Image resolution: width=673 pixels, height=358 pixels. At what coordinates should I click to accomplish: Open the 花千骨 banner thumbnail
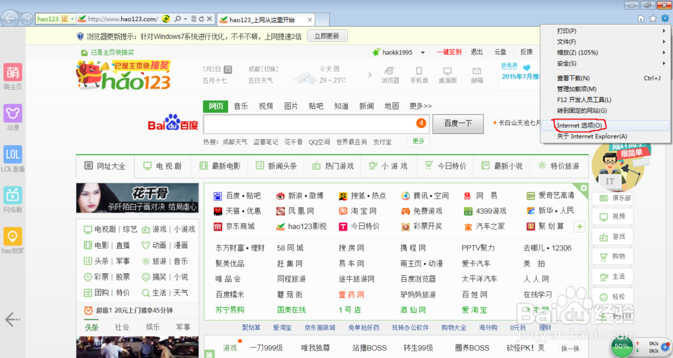[x=137, y=198]
